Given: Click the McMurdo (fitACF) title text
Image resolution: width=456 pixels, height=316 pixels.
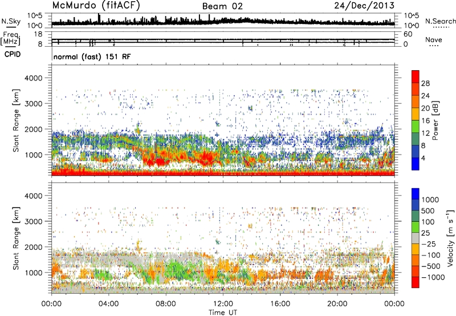Looking at the screenshot, I should click(96, 6).
